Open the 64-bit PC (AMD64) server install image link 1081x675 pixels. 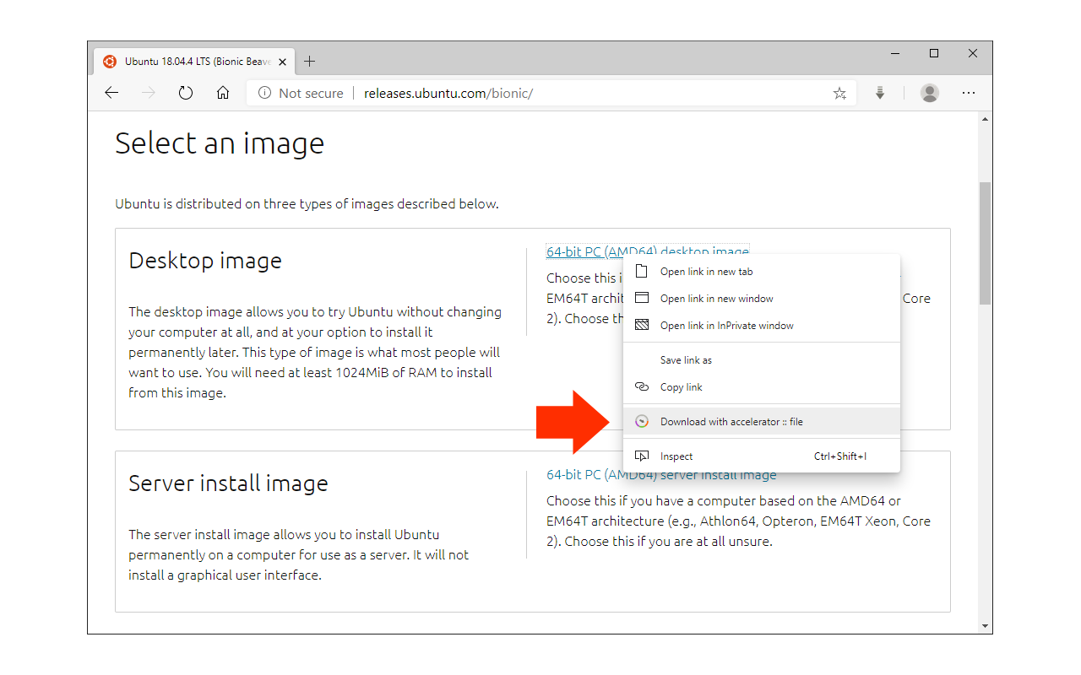(661, 474)
